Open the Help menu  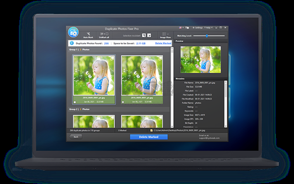(x=208, y=28)
